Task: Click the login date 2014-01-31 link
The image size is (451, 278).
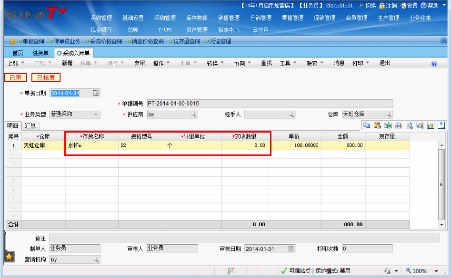Action: click(x=340, y=5)
